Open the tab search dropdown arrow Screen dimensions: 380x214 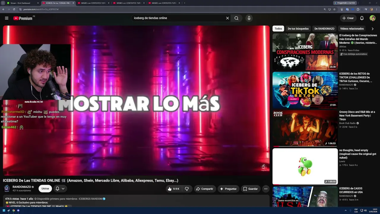[3, 3]
